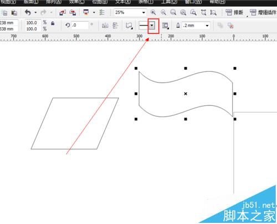This screenshot has width=277, height=224.
Task: Click the object width field 238 mm
Action: (x=9, y=23)
